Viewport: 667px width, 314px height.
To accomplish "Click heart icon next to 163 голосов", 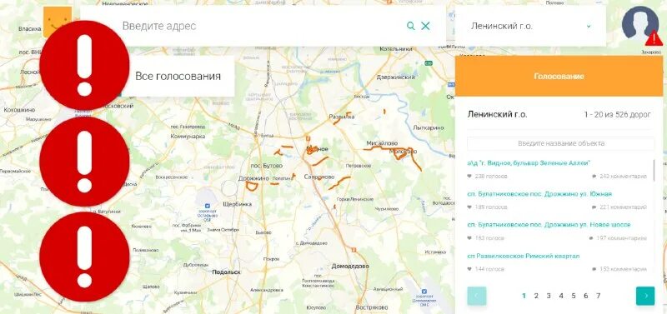I will click(x=469, y=238).
